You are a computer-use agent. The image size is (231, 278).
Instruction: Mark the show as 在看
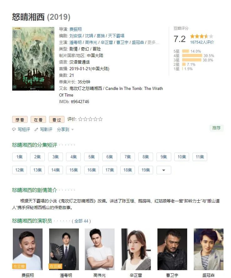[x=38, y=120]
